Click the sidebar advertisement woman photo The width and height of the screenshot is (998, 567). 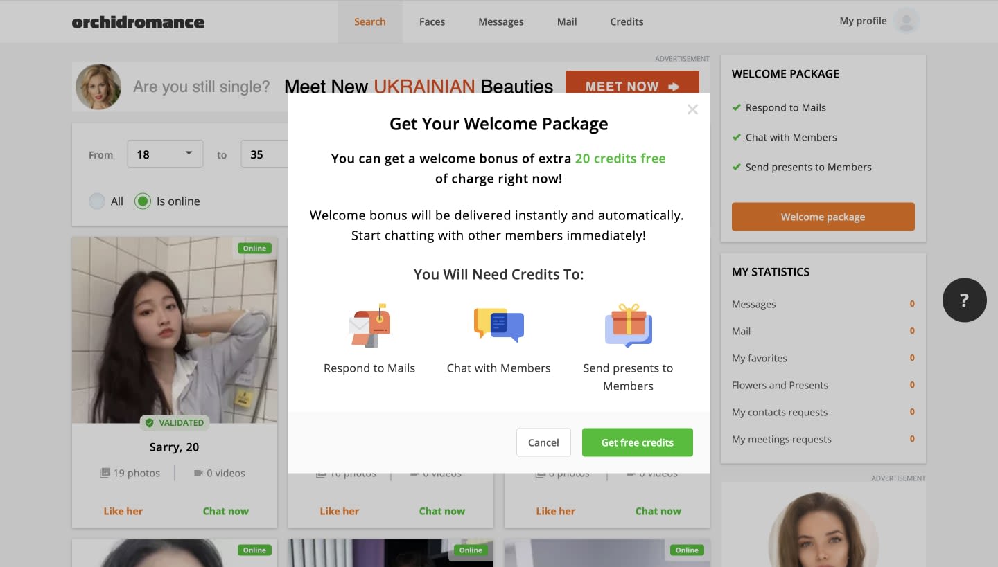click(823, 530)
